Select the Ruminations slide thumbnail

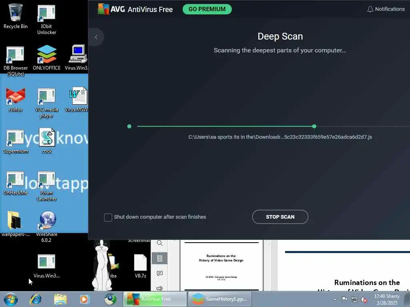pos(221,266)
